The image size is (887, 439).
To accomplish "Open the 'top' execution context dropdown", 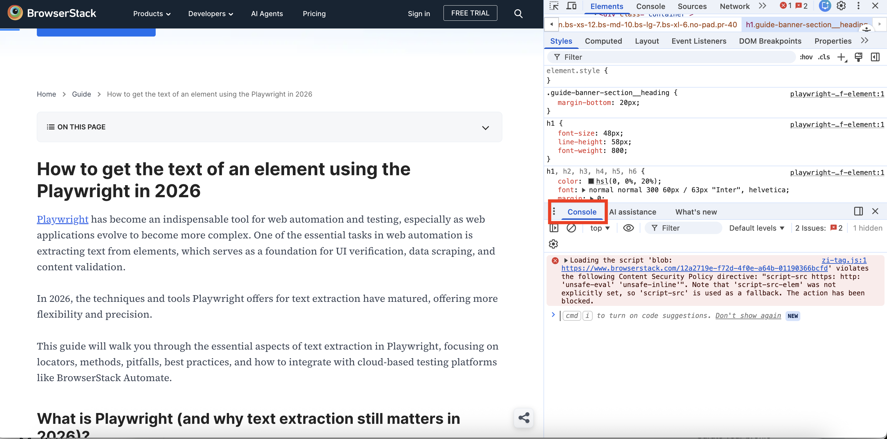I will click(599, 228).
